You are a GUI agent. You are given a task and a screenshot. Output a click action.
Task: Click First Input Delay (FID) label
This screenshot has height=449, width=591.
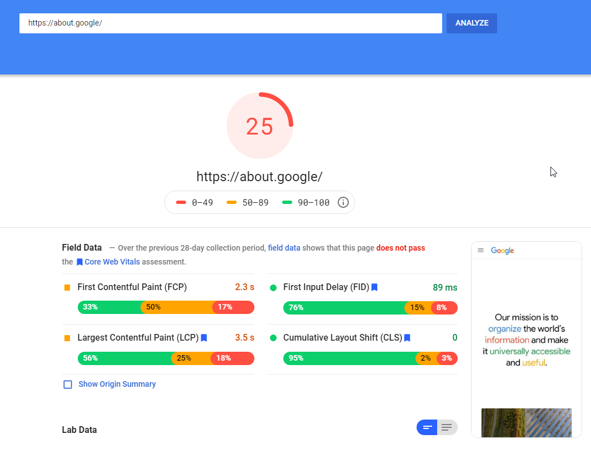point(326,287)
